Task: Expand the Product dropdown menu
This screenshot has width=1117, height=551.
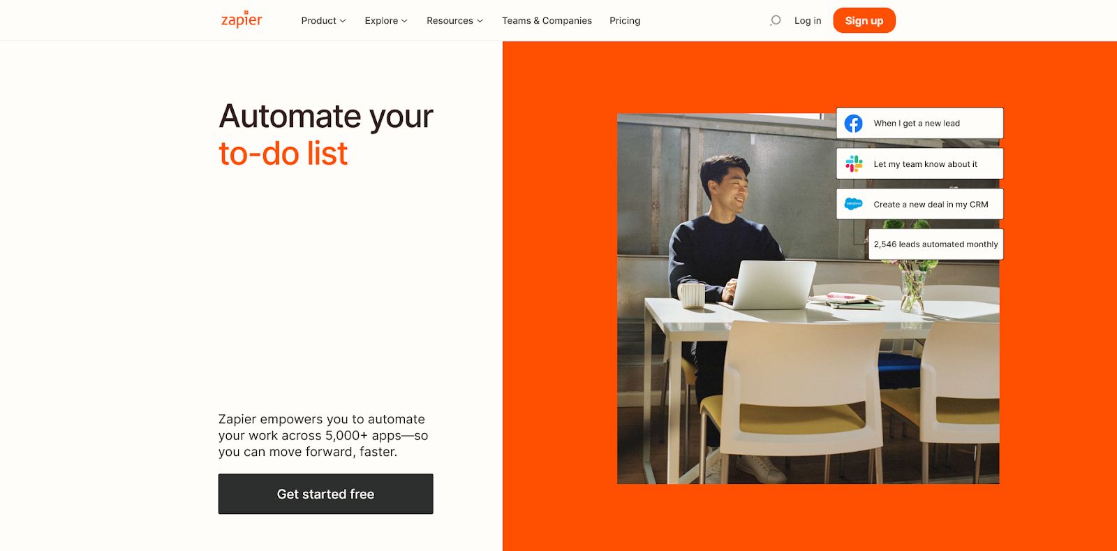Action: coord(323,20)
